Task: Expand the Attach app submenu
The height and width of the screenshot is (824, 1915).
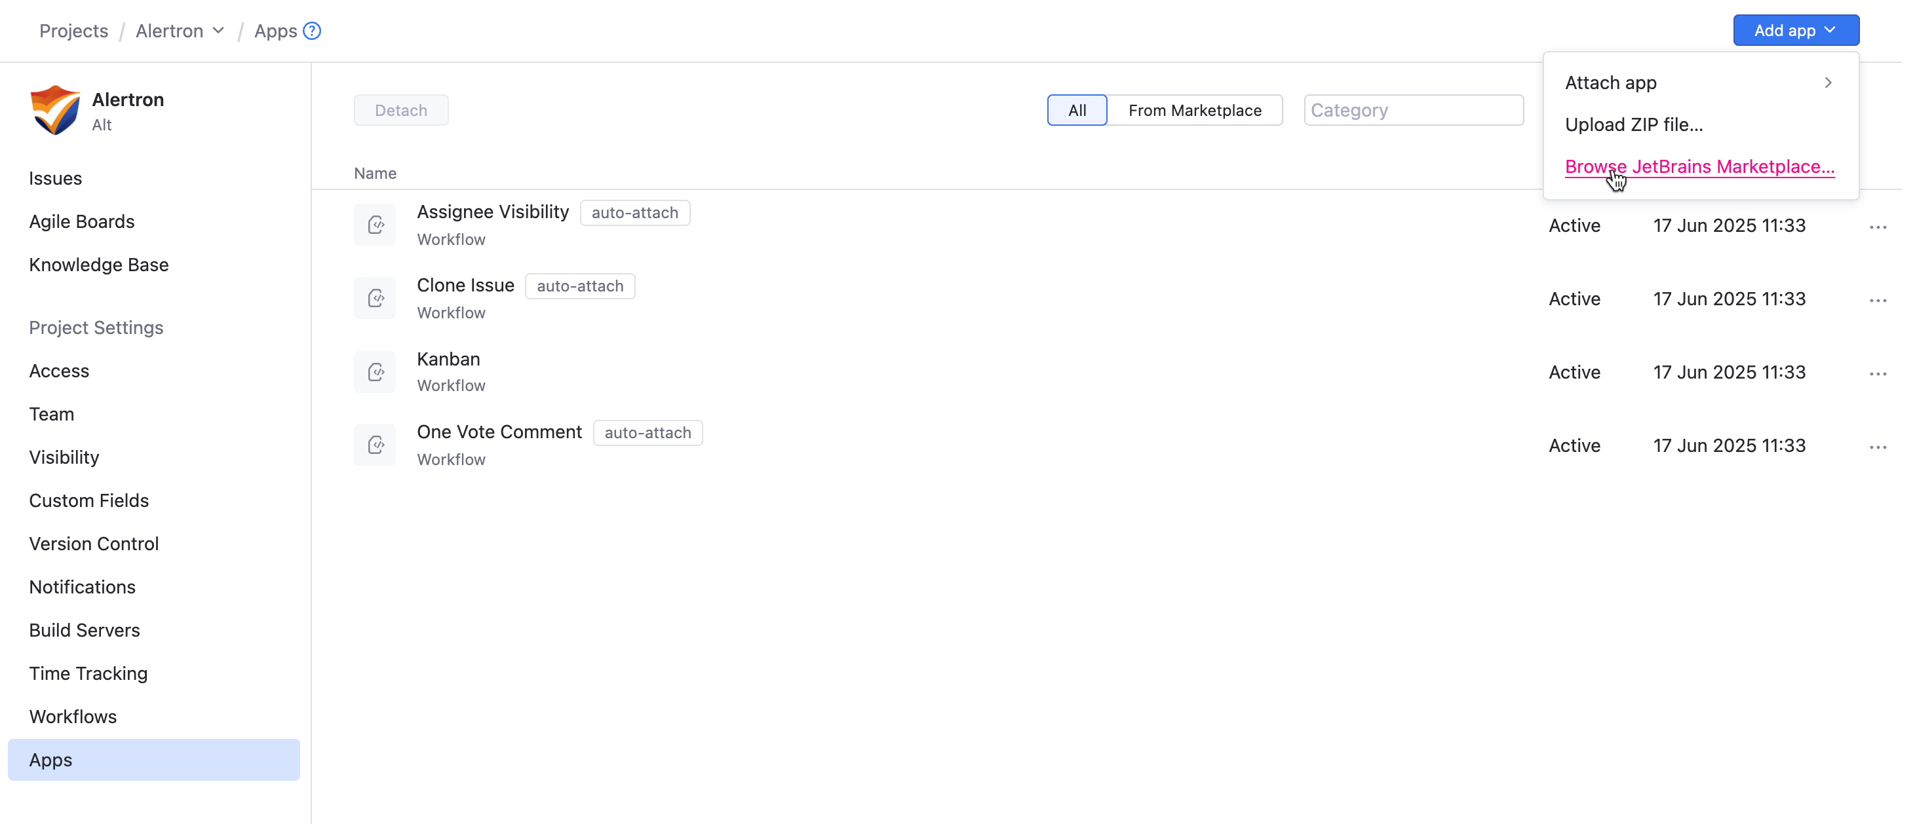Action: coord(1611,83)
